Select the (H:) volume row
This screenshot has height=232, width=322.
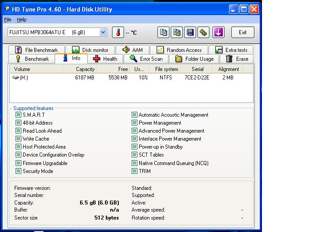[132, 77]
